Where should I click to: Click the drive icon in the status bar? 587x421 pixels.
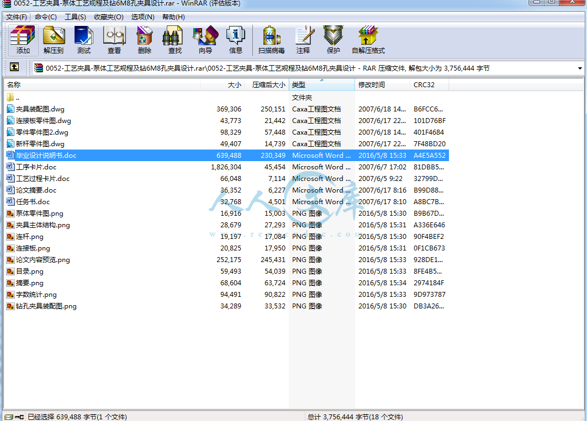(x=9, y=417)
